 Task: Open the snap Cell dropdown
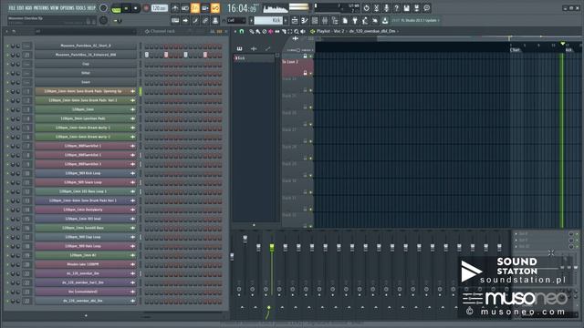[236, 20]
